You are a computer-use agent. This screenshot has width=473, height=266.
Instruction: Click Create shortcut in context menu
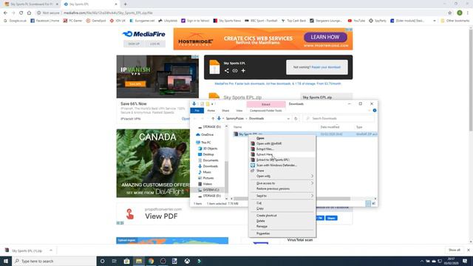[x=266, y=215]
